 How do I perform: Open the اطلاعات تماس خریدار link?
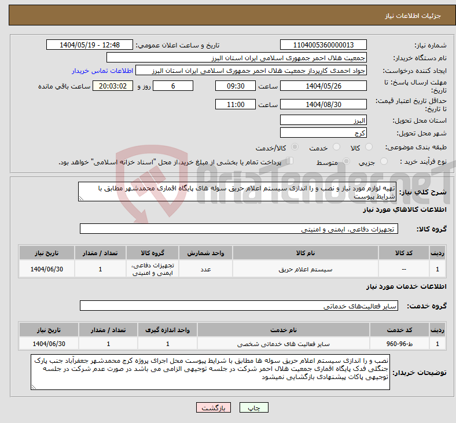tap(102, 71)
